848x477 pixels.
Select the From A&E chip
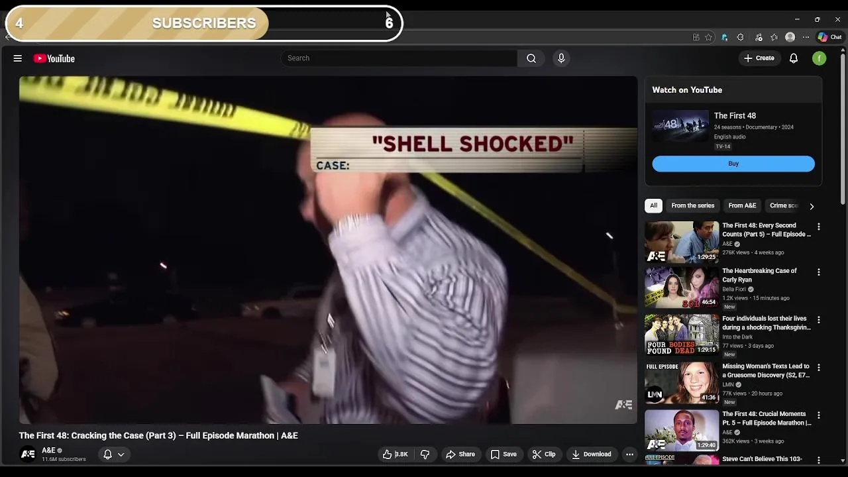tap(742, 205)
